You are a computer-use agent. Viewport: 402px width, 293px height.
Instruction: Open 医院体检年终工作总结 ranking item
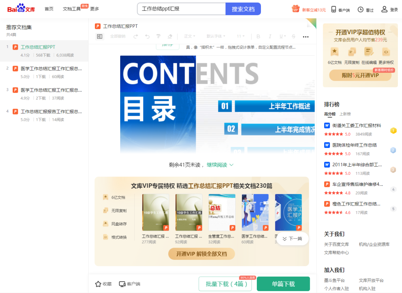(x=354, y=145)
